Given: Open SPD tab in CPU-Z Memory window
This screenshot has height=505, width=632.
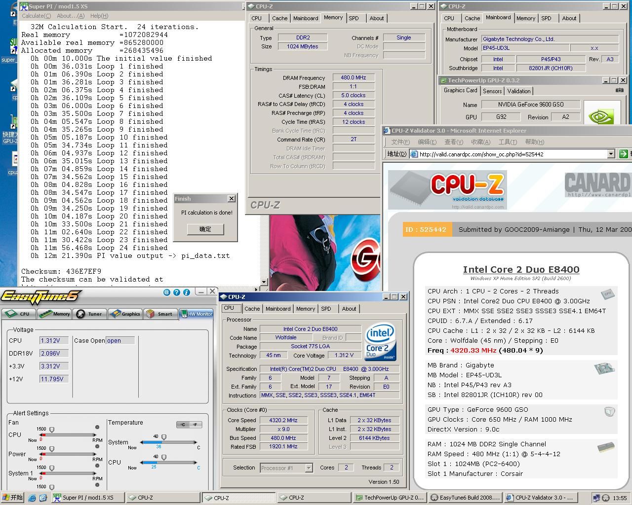Looking at the screenshot, I should pyautogui.click(x=354, y=18).
